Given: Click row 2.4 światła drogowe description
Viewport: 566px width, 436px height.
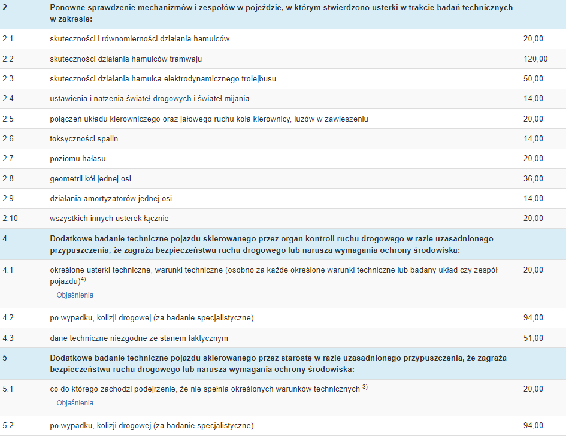Looking at the screenshot, I should 150,99.
